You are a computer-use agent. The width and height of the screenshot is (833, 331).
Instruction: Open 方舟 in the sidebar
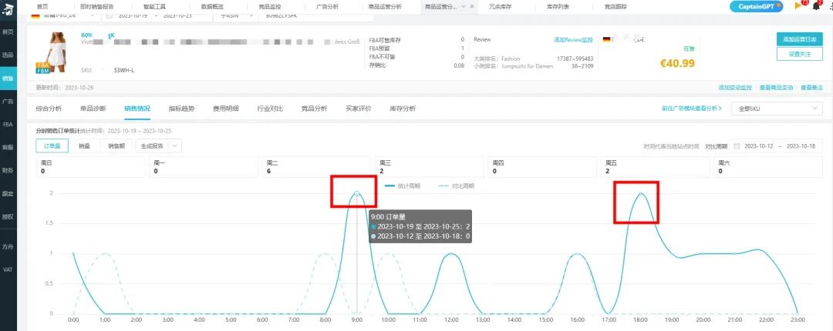pos(8,246)
